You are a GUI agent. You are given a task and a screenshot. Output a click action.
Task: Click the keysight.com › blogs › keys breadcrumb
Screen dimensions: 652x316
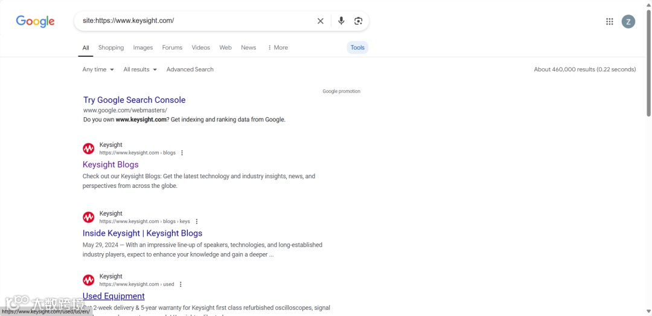pyautogui.click(x=145, y=222)
